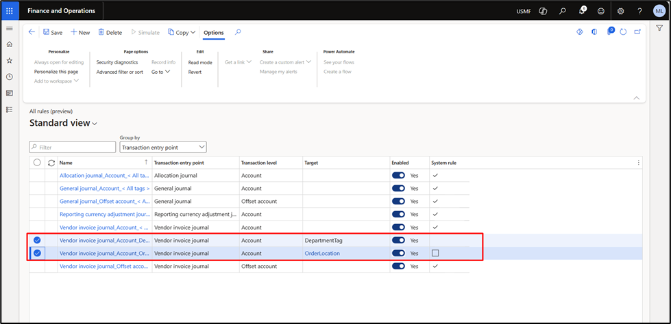Open the app launcher waffle icon
The height and width of the screenshot is (324, 671).
click(x=10, y=11)
